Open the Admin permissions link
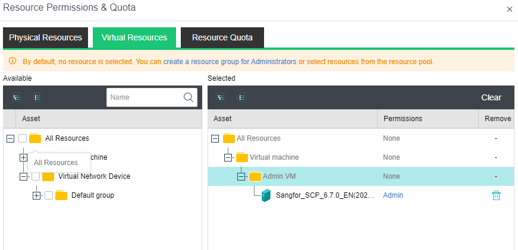This screenshot has width=518, height=250. coord(393,195)
